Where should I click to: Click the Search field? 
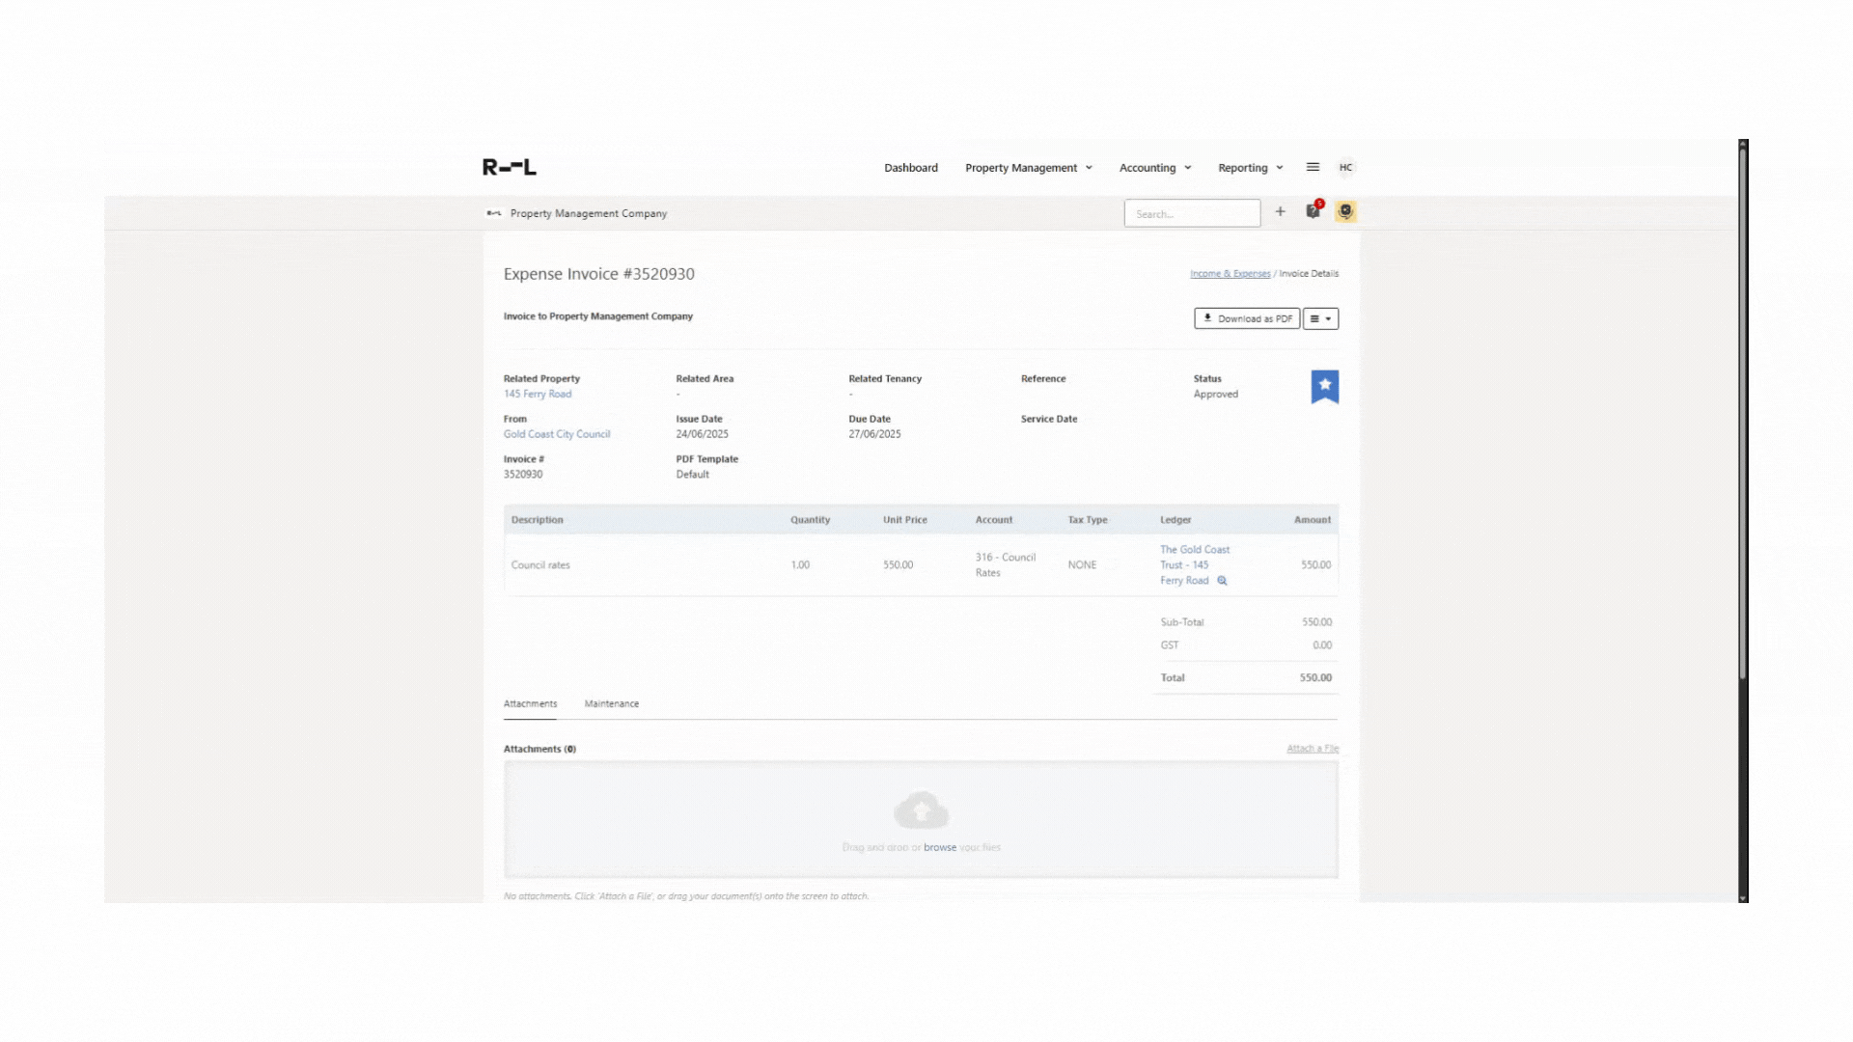1192,212
